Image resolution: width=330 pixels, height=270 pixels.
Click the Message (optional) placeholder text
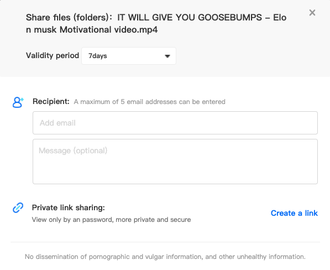(x=73, y=151)
